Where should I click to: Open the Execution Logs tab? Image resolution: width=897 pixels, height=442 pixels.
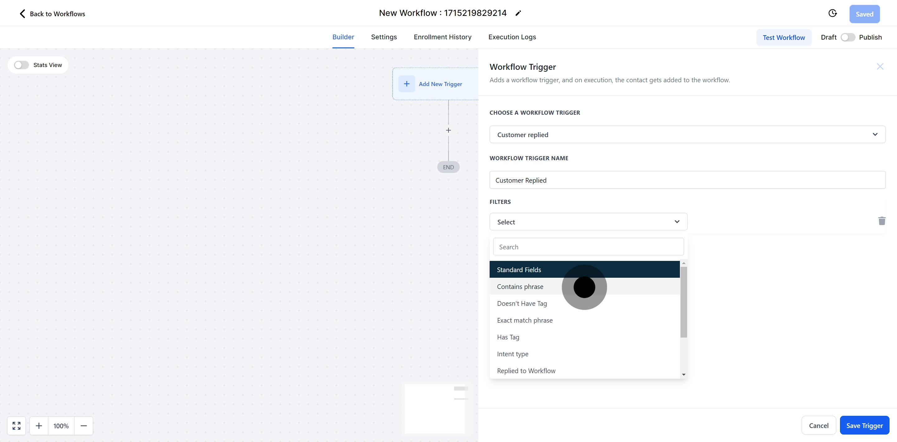[x=512, y=37]
